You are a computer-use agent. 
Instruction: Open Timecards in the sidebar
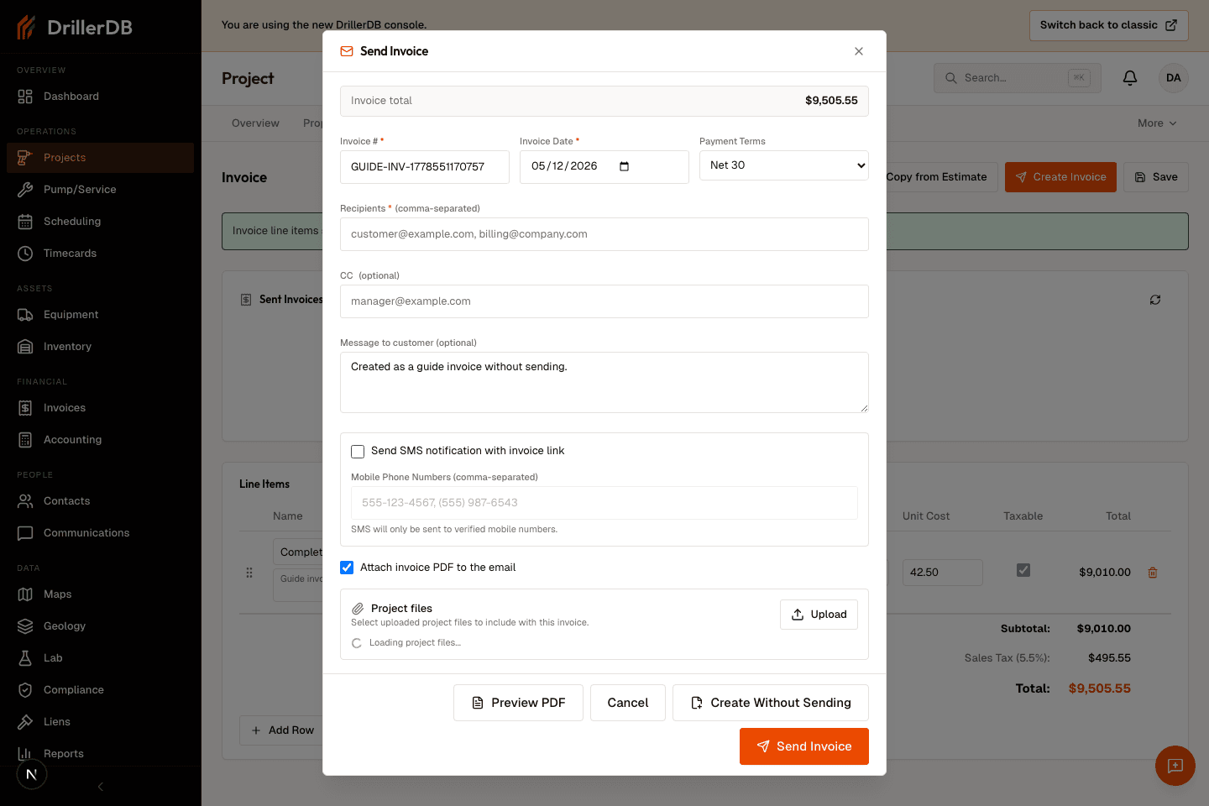[100, 254]
